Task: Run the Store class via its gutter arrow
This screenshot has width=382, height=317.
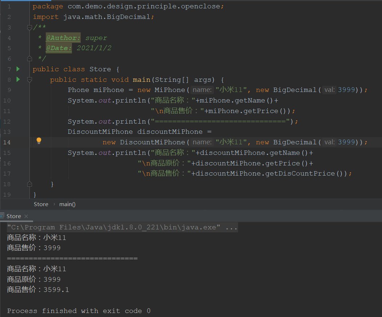Action: coord(18,69)
